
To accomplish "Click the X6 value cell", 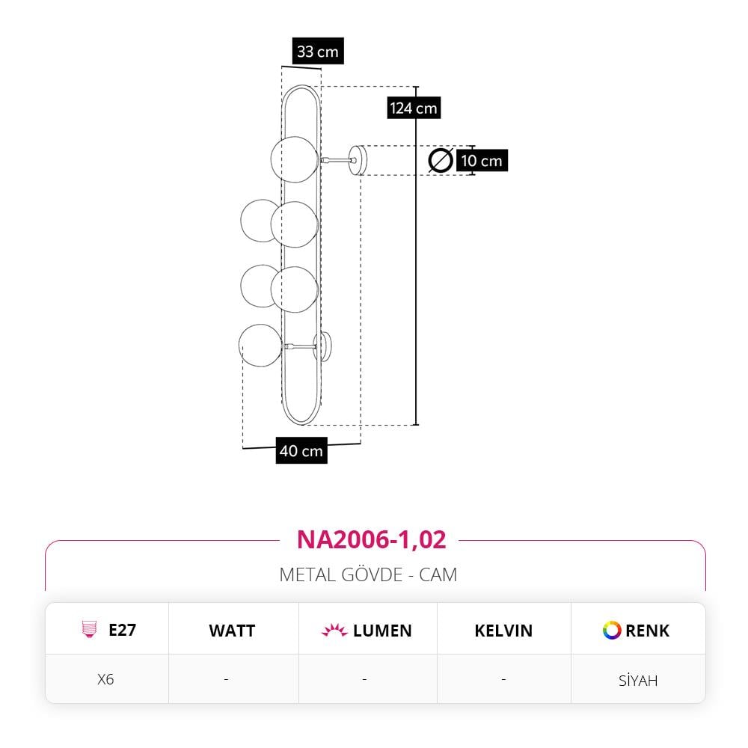I will click(x=106, y=679).
